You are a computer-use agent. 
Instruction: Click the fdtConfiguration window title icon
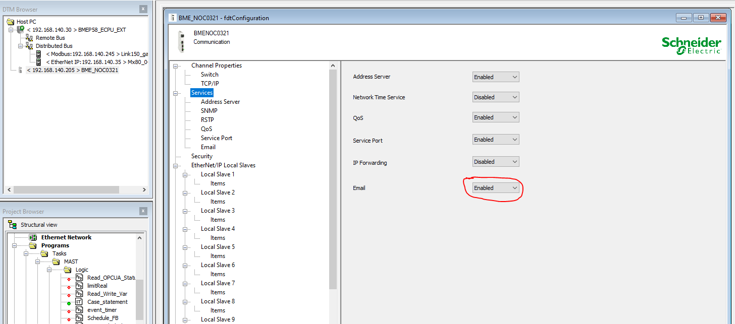[x=174, y=18]
